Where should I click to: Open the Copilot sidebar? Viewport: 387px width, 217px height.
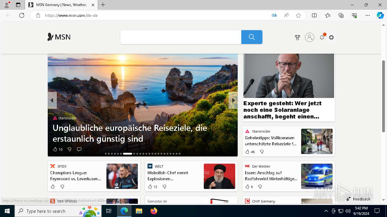[380, 15]
